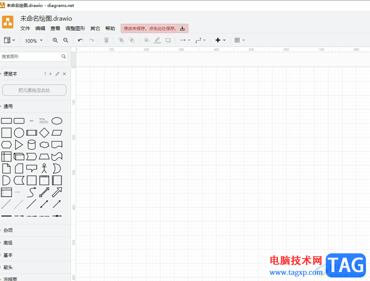
Task: Open the waypoints style dropdown
Action: coord(201,40)
